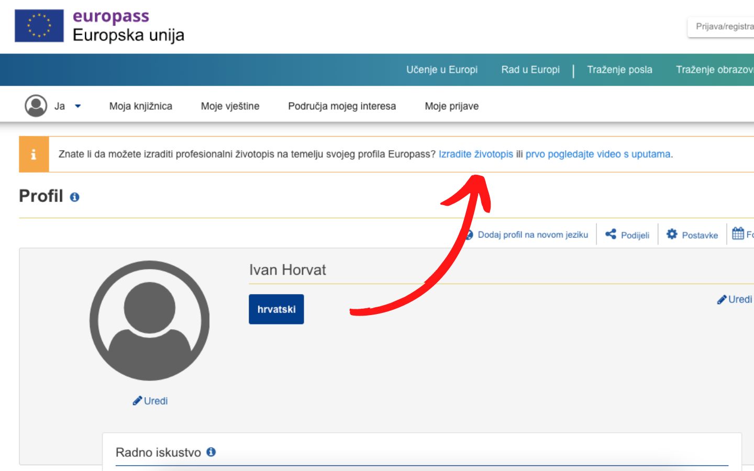
Task: Click the Radno iskustvo heading
Action: click(x=158, y=452)
